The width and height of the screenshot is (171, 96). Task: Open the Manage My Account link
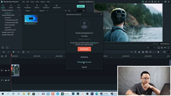[84, 62]
